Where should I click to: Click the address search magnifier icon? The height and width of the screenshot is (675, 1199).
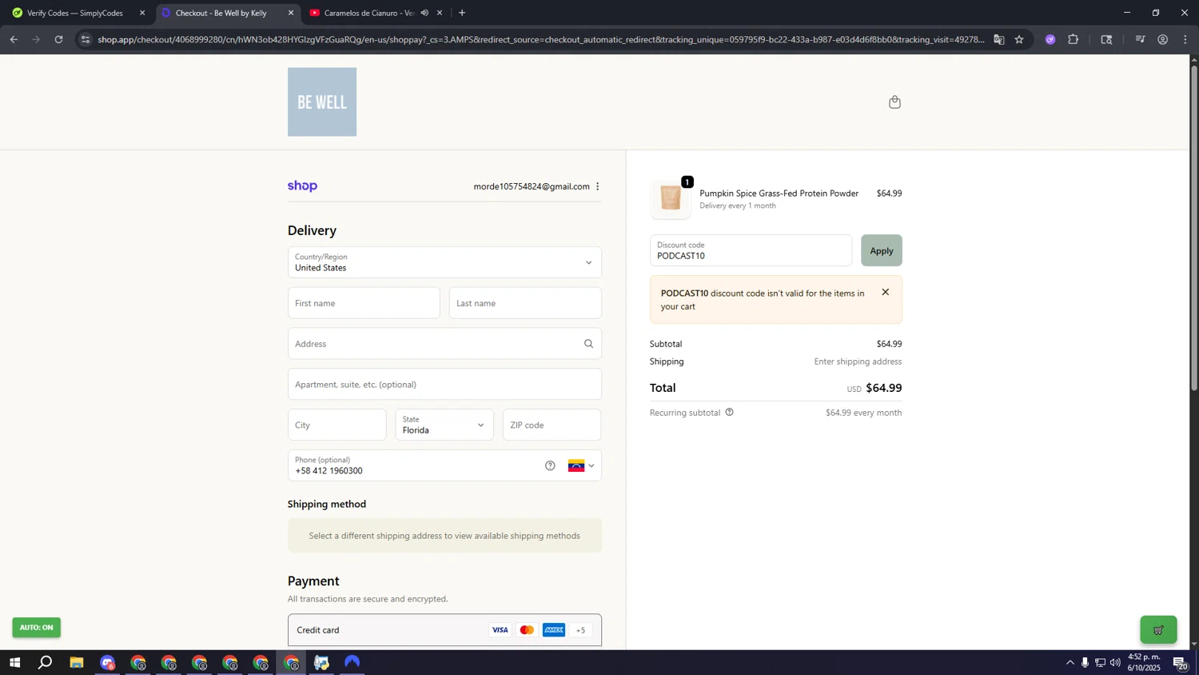coord(588,344)
